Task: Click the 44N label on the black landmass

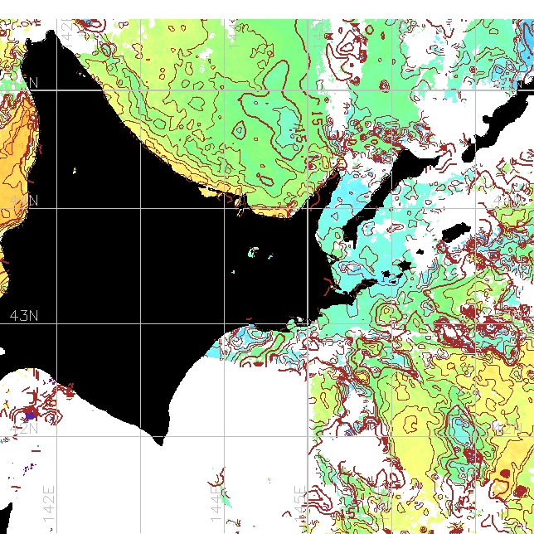Action: (x=24, y=201)
